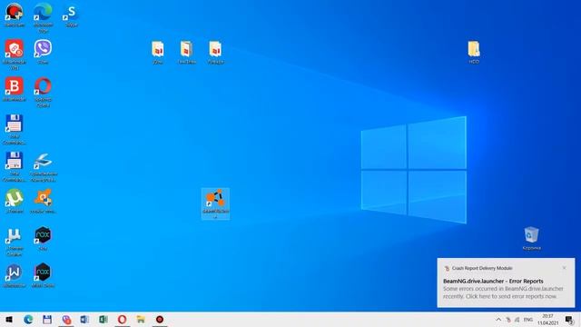
Task: Open the Windows Start menu
Action: 9,319
